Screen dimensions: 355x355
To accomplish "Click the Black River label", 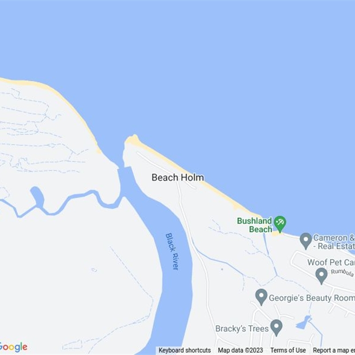I will [173, 252].
